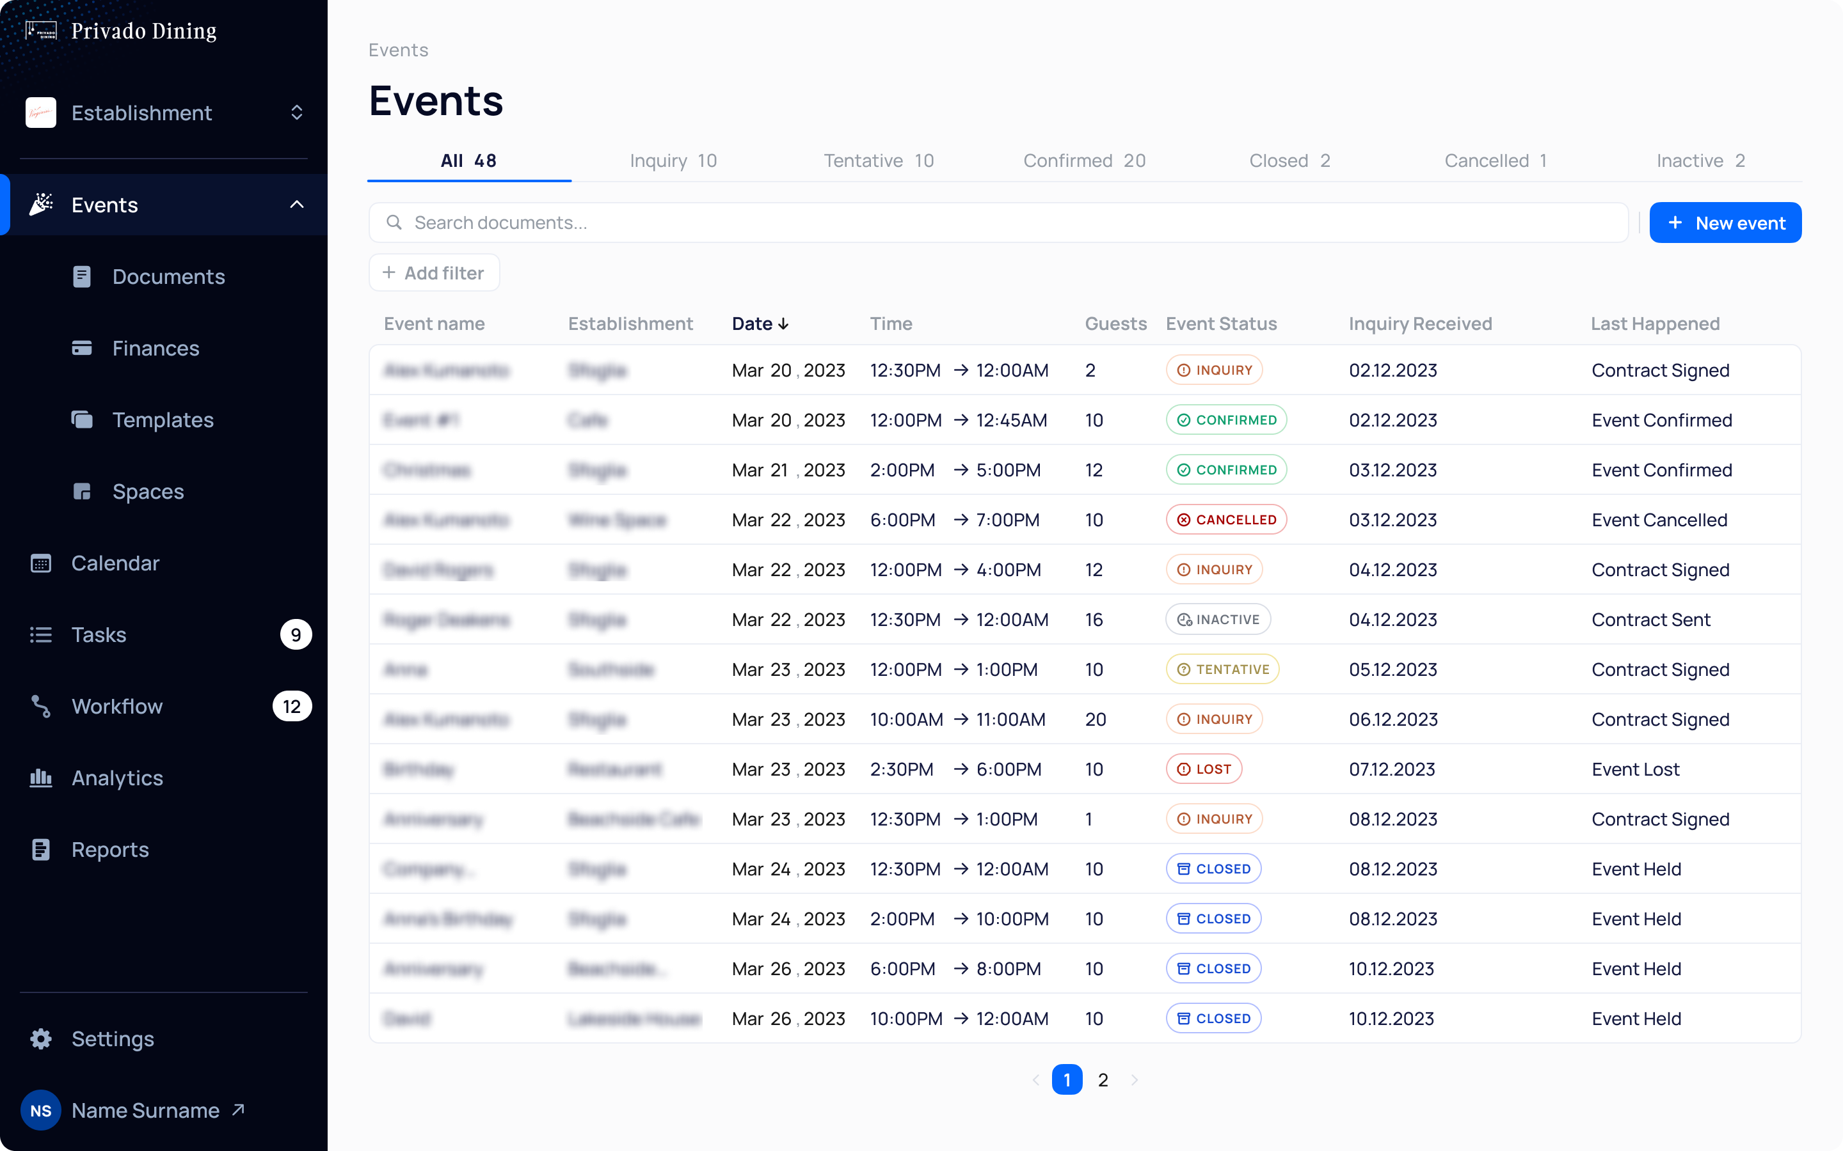Open Templates from the sidebar icon
The height and width of the screenshot is (1151, 1843).
81,419
